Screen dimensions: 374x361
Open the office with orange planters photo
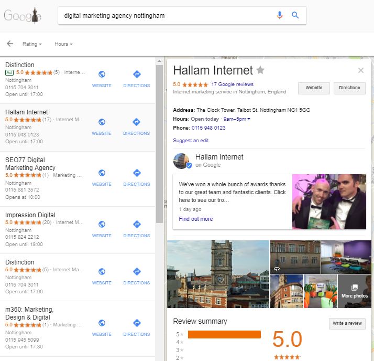(321, 291)
